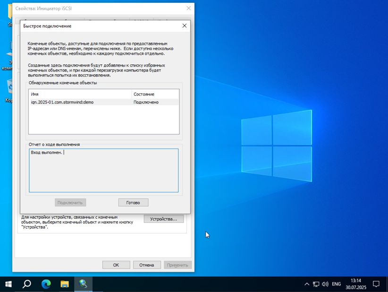Open File Explorer from taskbar
The height and width of the screenshot is (292, 388).
[65, 284]
